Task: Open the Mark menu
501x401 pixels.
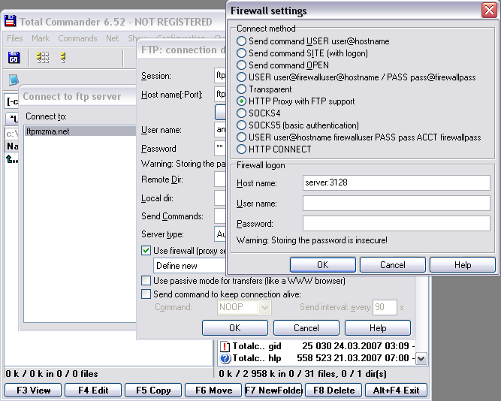Action: (x=41, y=38)
